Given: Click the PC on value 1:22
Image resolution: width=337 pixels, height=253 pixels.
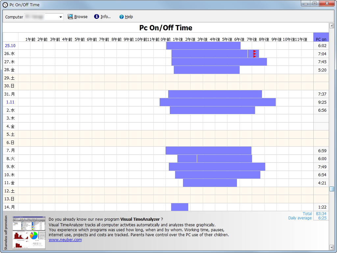Looking at the screenshot, I should point(322,207).
